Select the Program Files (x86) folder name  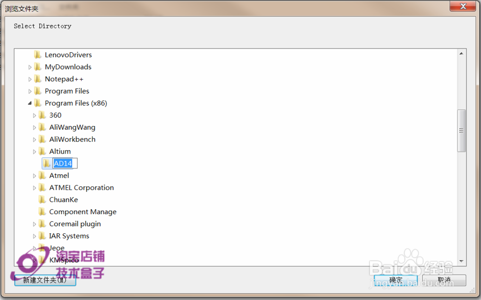[x=76, y=103]
